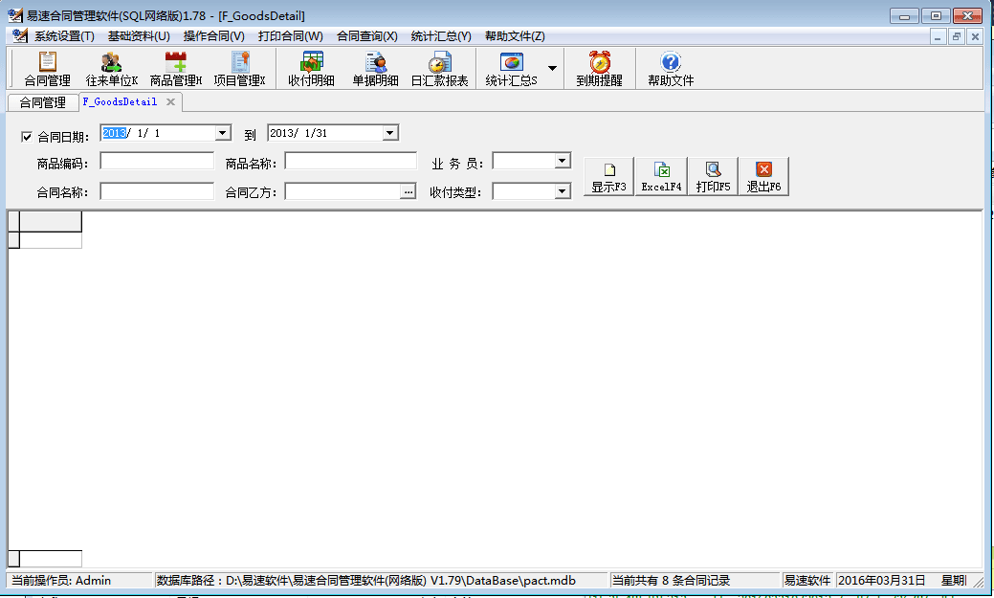Click the 打印F5 print button
This screenshot has height=598, width=994.
tap(713, 176)
